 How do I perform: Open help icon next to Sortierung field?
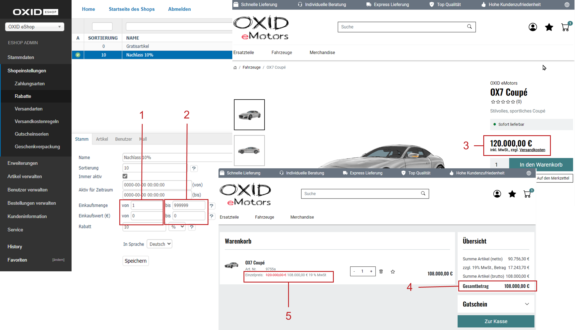[194, 168]
